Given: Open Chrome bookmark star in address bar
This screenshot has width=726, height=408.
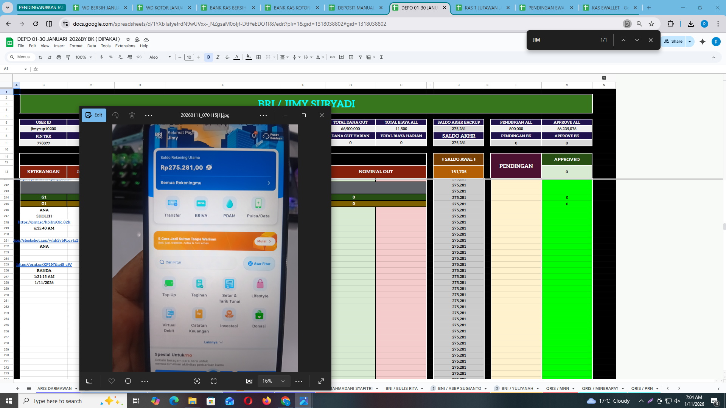Looking at the screenshot, I should 651,24.
